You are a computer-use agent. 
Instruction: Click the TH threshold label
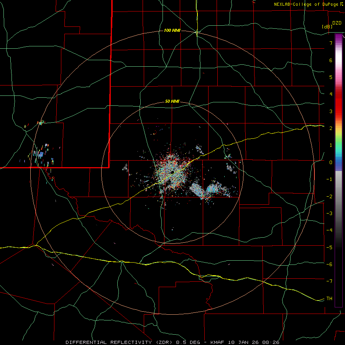point(329,299)
